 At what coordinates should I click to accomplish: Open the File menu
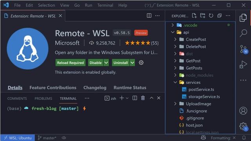17,5
